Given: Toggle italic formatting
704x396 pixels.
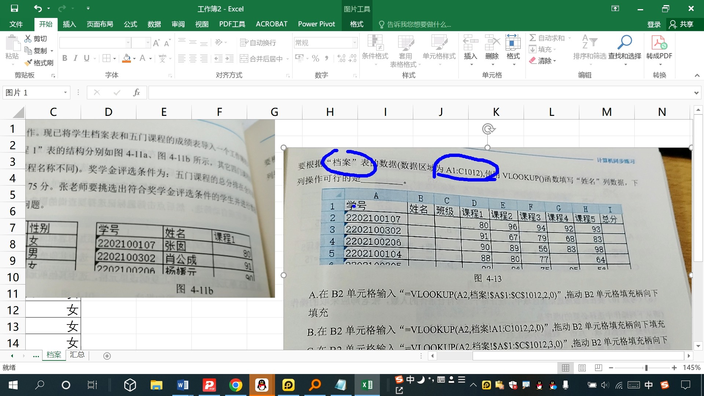Looking at the screenshot, I should tap(76, 58).
